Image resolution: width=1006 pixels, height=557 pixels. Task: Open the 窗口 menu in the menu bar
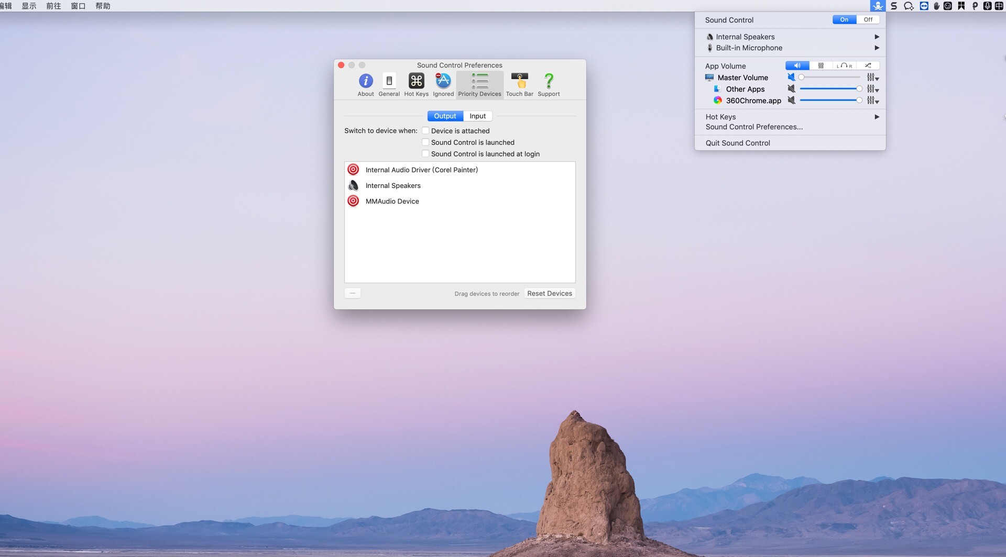click(x=78, y=6)
